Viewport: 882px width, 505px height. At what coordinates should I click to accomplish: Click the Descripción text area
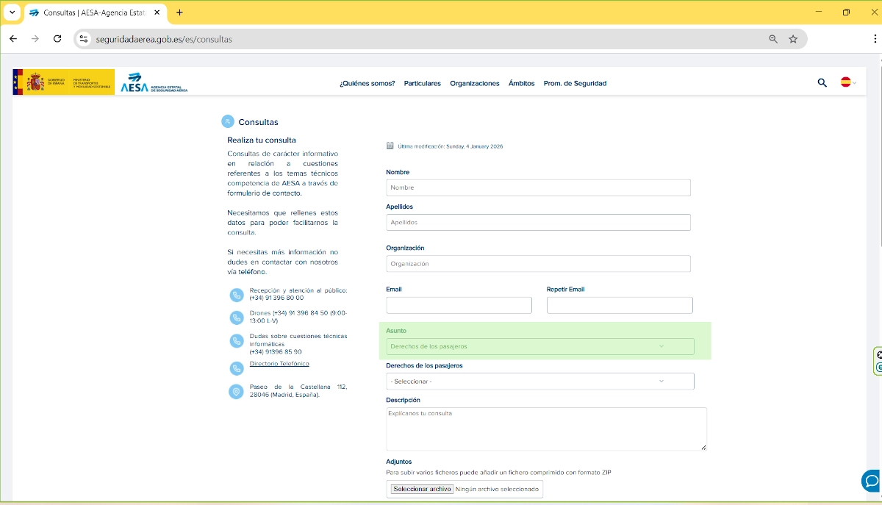point(545,429)
